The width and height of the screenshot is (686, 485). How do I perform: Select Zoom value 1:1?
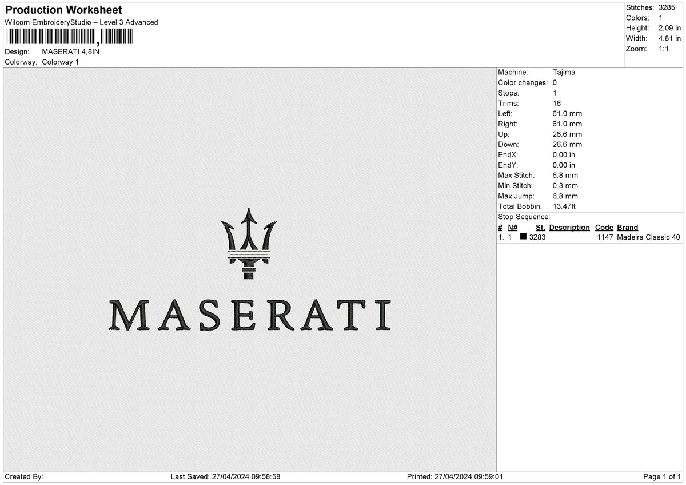point(665,49)
